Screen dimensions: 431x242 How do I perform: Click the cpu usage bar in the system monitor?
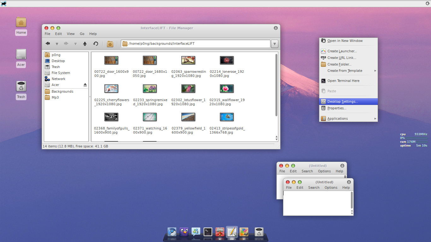point(416,137)
